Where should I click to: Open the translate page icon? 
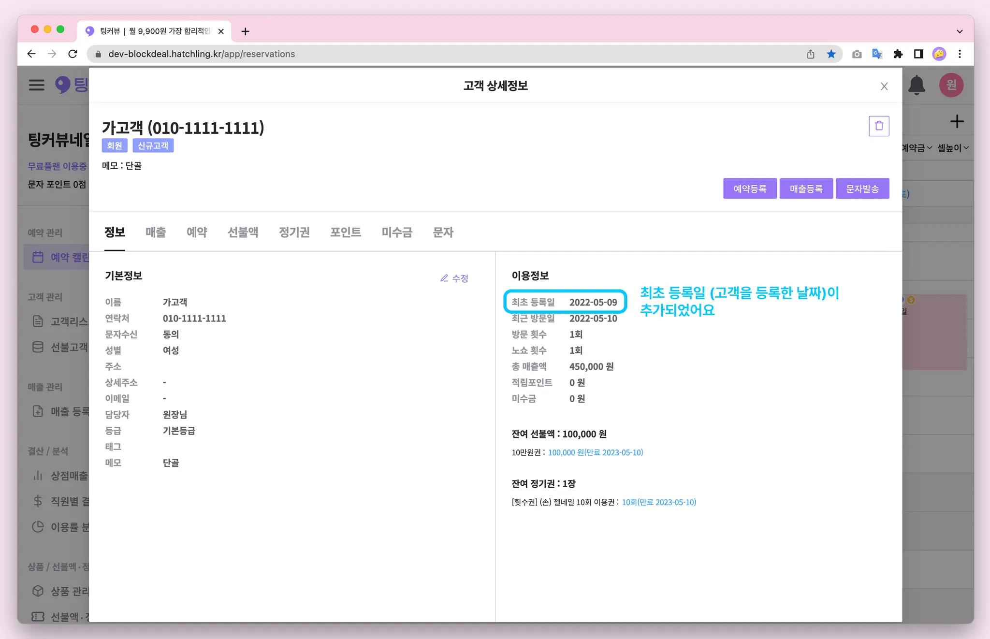point(877,54)
